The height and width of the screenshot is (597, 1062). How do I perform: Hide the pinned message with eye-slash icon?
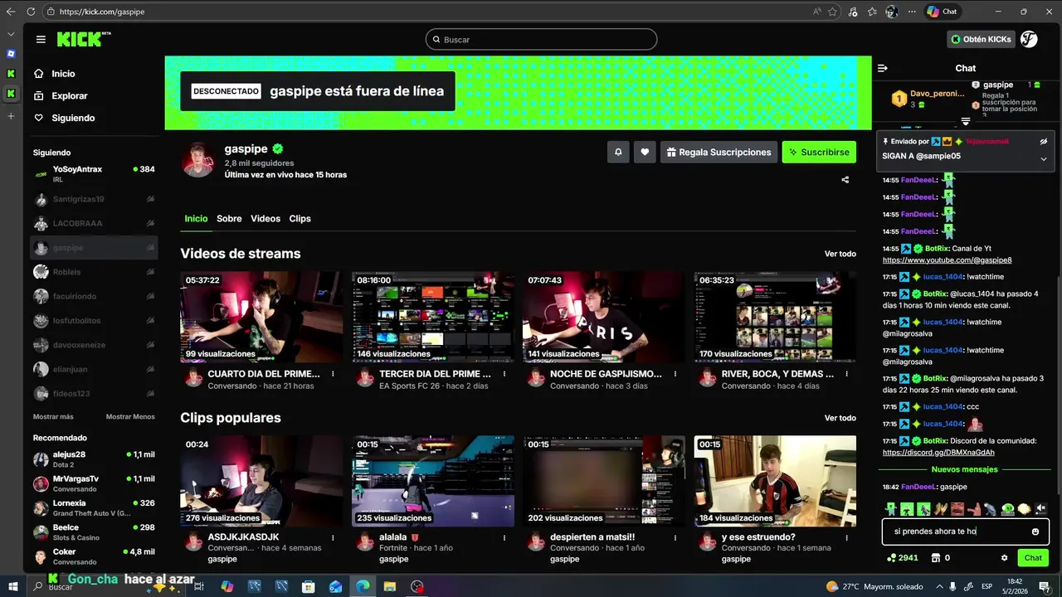click(1044, 142)
